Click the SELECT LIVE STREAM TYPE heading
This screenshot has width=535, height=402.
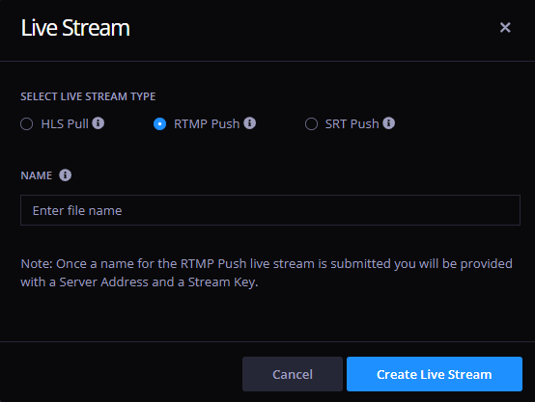[88, 96]
